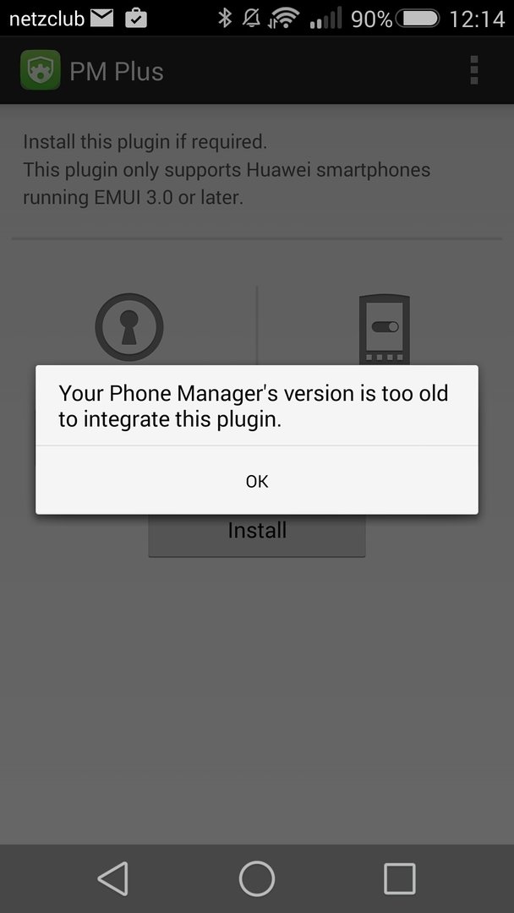This screenshot has height=913, width=514.
Task: Tap the Recent apps square button
Action: pos(399,878)
